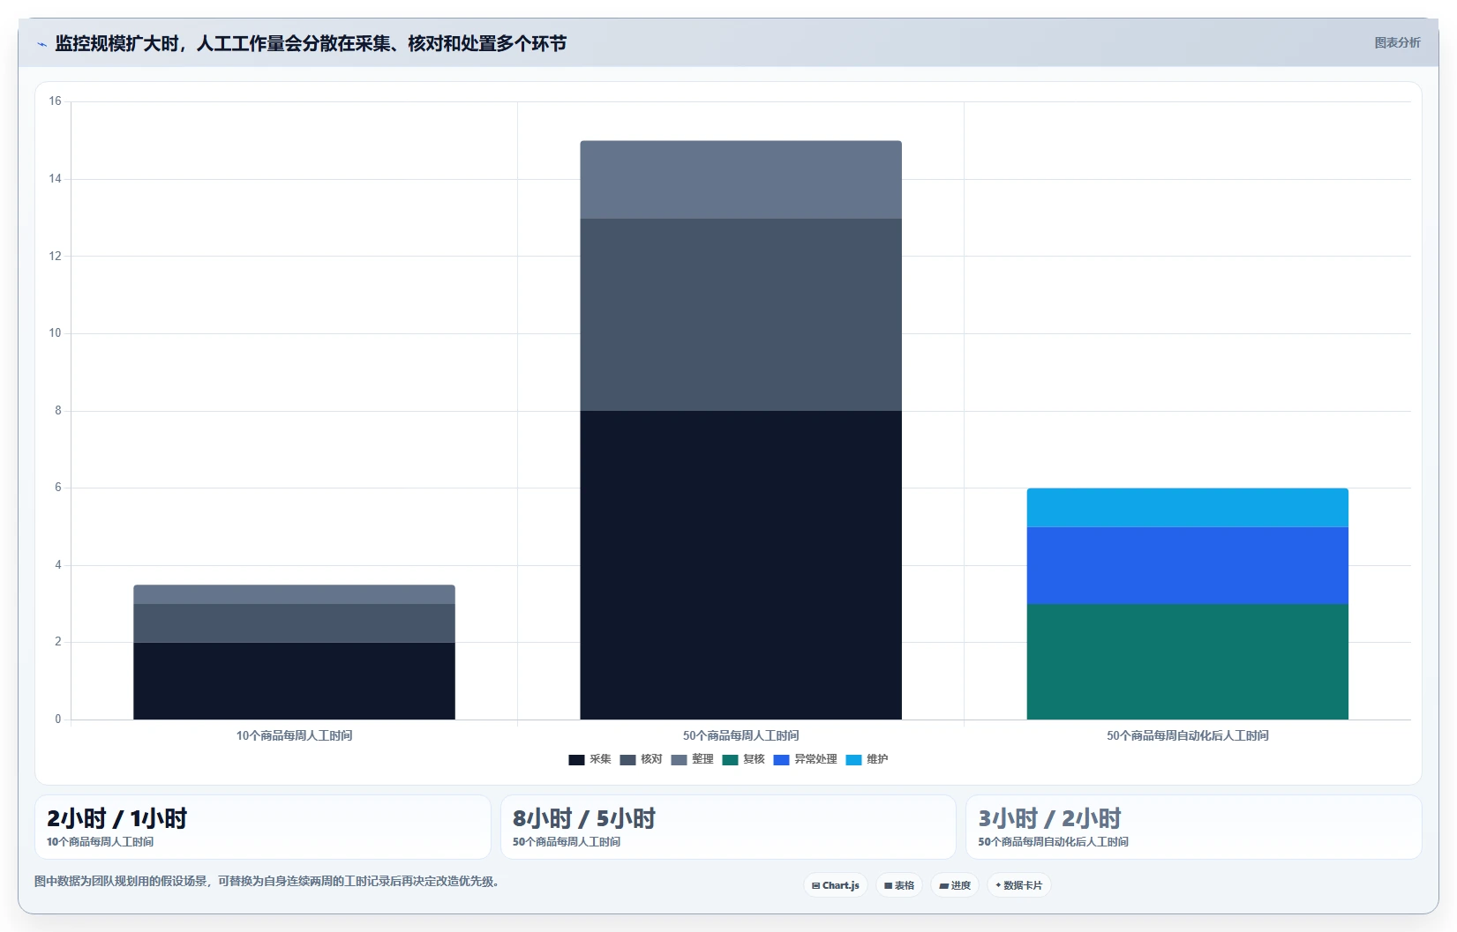Image resolution: width=1457 pixels, height=932 pixels.
Task: Click the light blue 维护 segment of the automation bar
Action: click(1187, 508)
